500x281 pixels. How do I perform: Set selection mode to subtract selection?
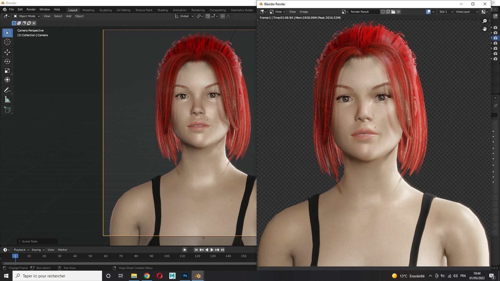pyautogui.click(x=24, y=23)
